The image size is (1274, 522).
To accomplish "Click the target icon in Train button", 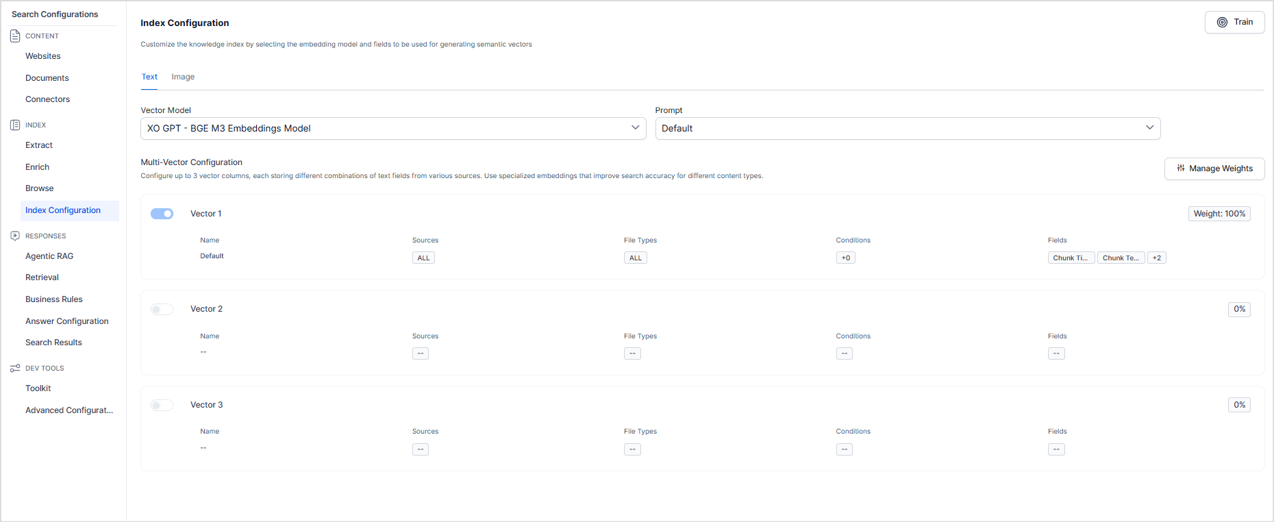I will point(1222,22).
